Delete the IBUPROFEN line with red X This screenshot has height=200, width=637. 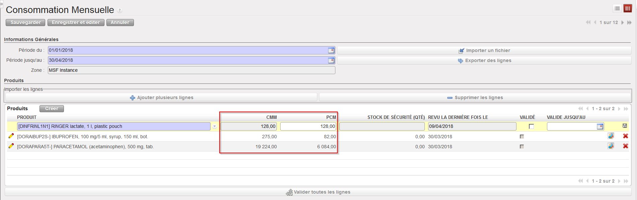[625, 136]
